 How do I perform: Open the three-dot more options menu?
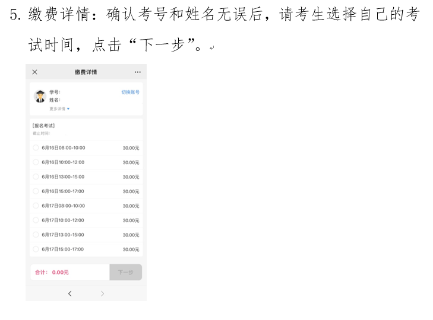(138, 72)
